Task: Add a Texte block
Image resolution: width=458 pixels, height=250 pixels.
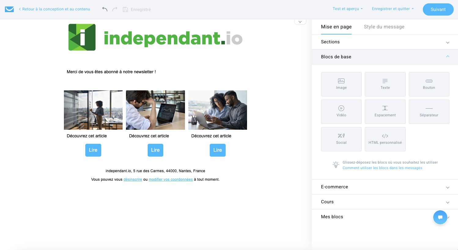Action: (385, 84)
